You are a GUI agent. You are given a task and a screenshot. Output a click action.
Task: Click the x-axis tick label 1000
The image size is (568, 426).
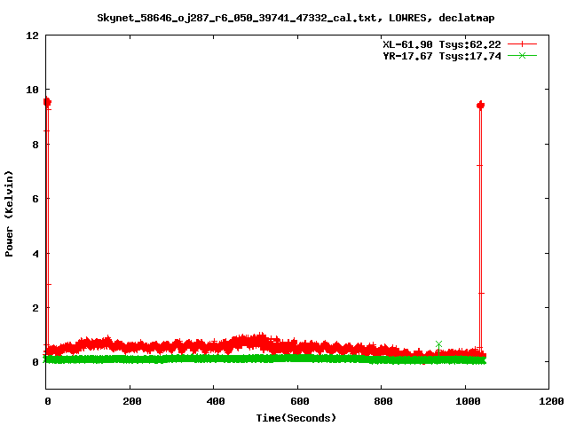468,401
